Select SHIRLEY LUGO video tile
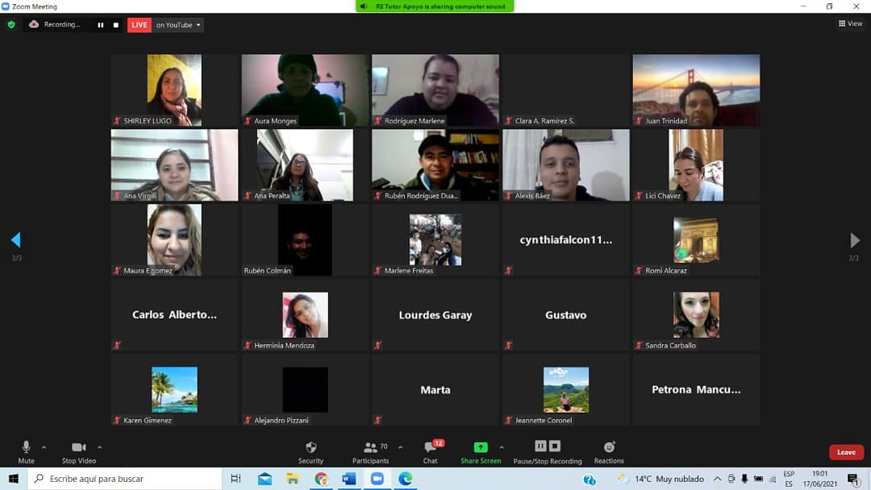 (x=174, y=90)
